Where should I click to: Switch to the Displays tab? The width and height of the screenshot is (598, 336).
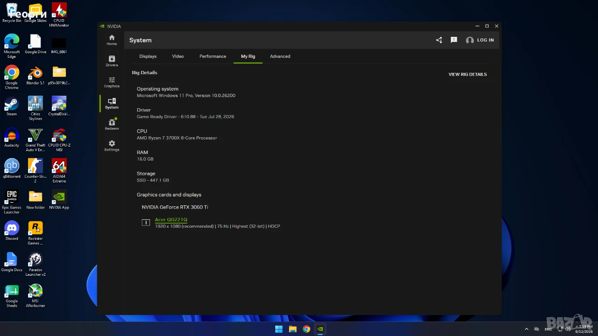[x=148, y=56]
